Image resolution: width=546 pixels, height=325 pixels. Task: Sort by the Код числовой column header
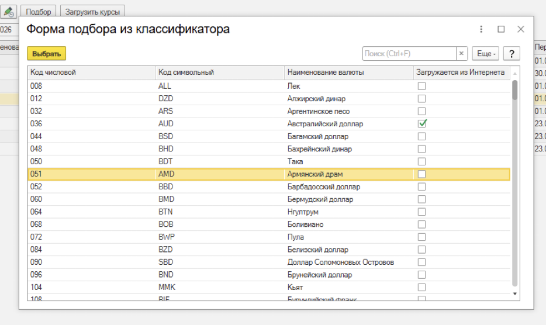(x=92, y=72)
